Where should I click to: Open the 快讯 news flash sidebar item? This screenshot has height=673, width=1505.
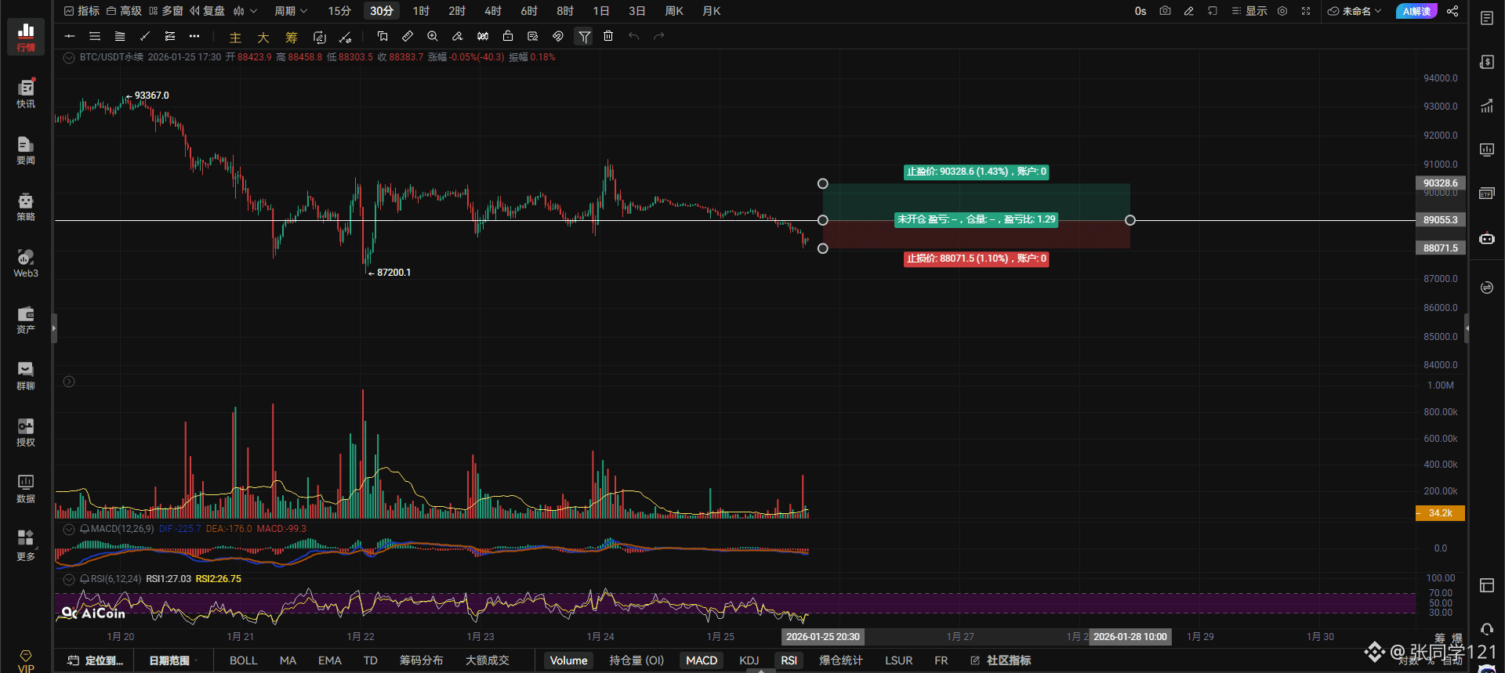click(x=26, y=93)
